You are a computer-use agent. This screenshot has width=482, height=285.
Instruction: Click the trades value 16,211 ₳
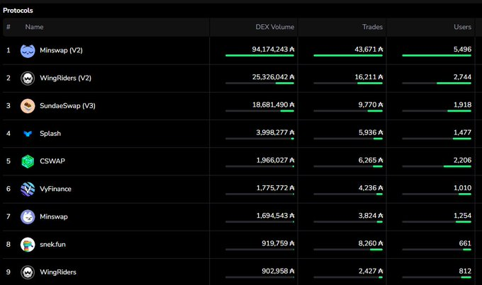tap(369, 77)
